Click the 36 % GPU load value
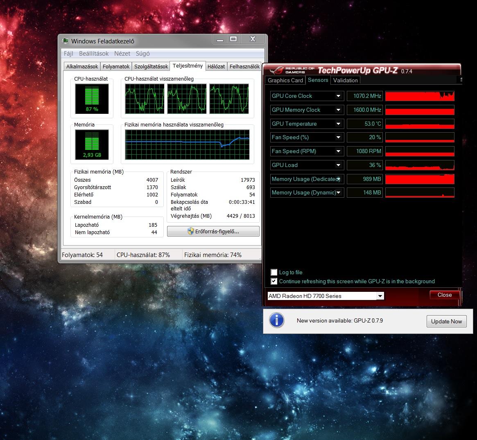The height and width of the screenshot is (440, 477). [x=365, y=165]
